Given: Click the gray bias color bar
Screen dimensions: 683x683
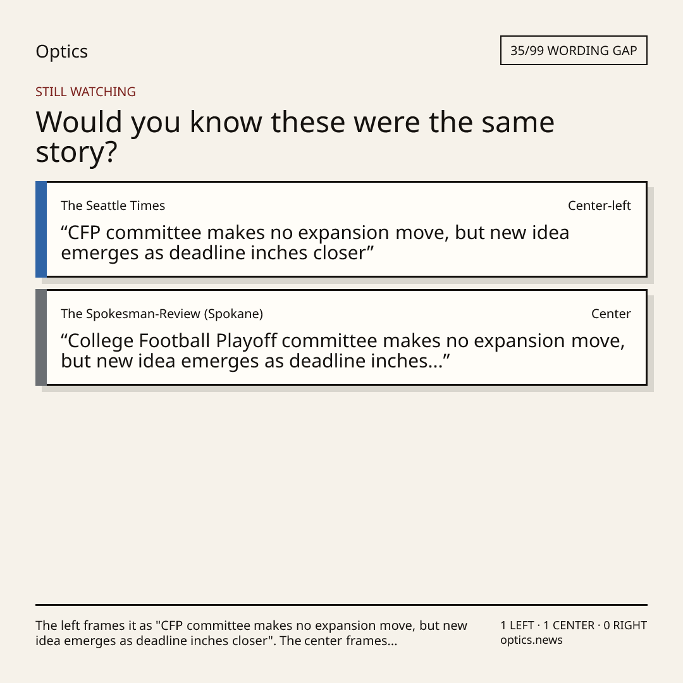Looking at the screenshot, I should click(x=41, y=337).
